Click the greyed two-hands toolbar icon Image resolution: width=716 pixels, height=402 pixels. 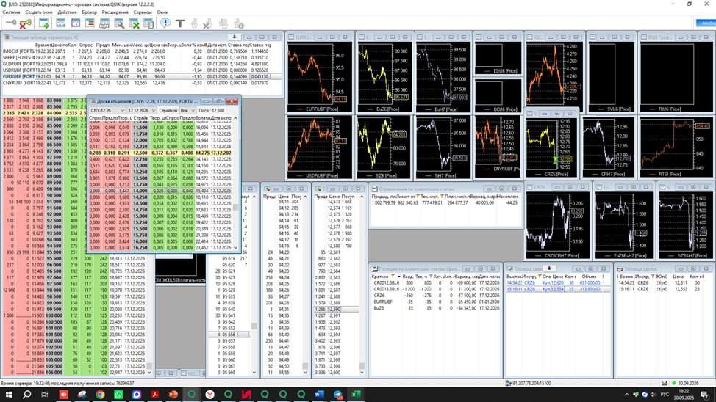(223, 23)
